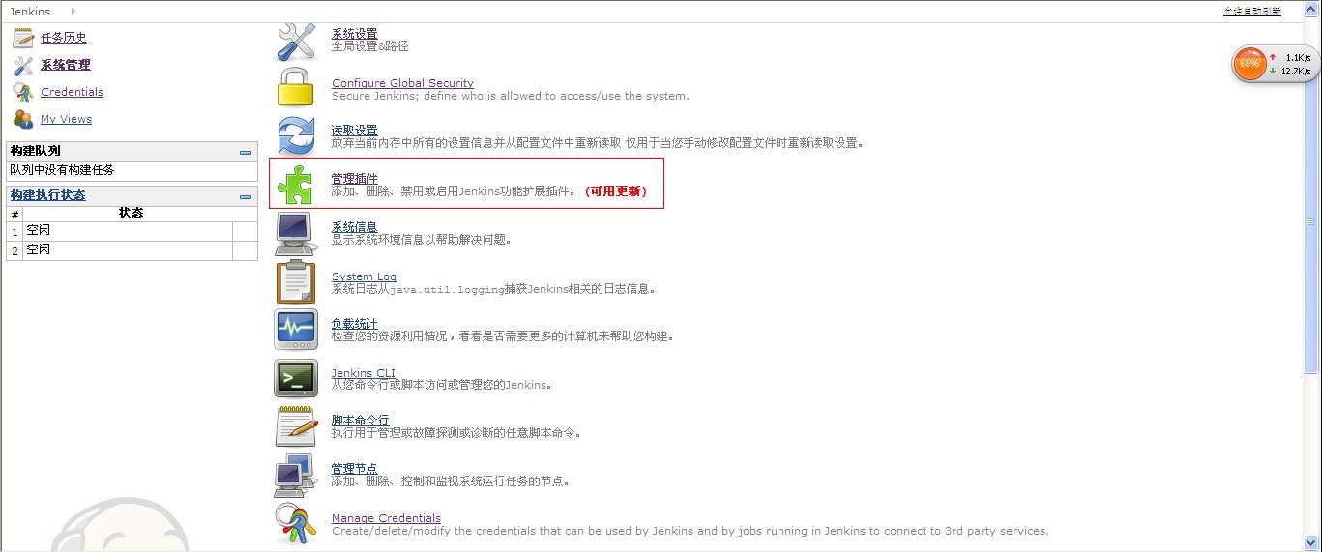
Task: Open the 读取设置 link
Action: pyautogui.click(x=355, y=131)
